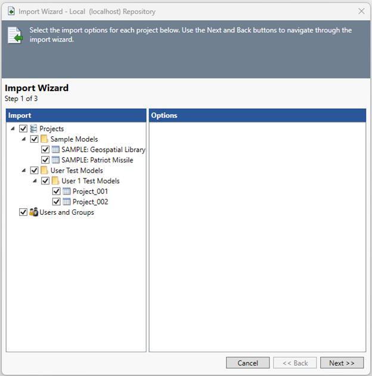The width and height of the screenshot is (372, 376).
Task: Uncheck the Project_002 checkbox
Action: pyautogui.click(x=56, y=202)
